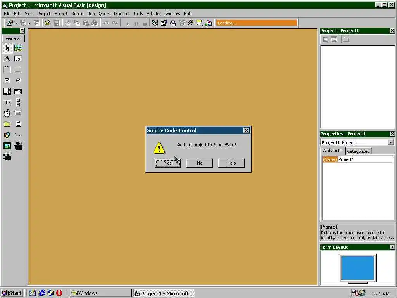The height and width of the screenshot is (298, 397).
Task: Select the CommandButton control tool
Action: [x=18, y=70]
